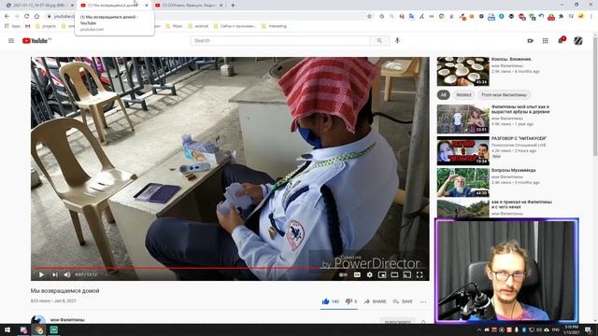Image resolution: width=598 pixels, height=336 pixels.
Task: Go back in browser history
Action: pyautogui.click(x=7, y=17)
